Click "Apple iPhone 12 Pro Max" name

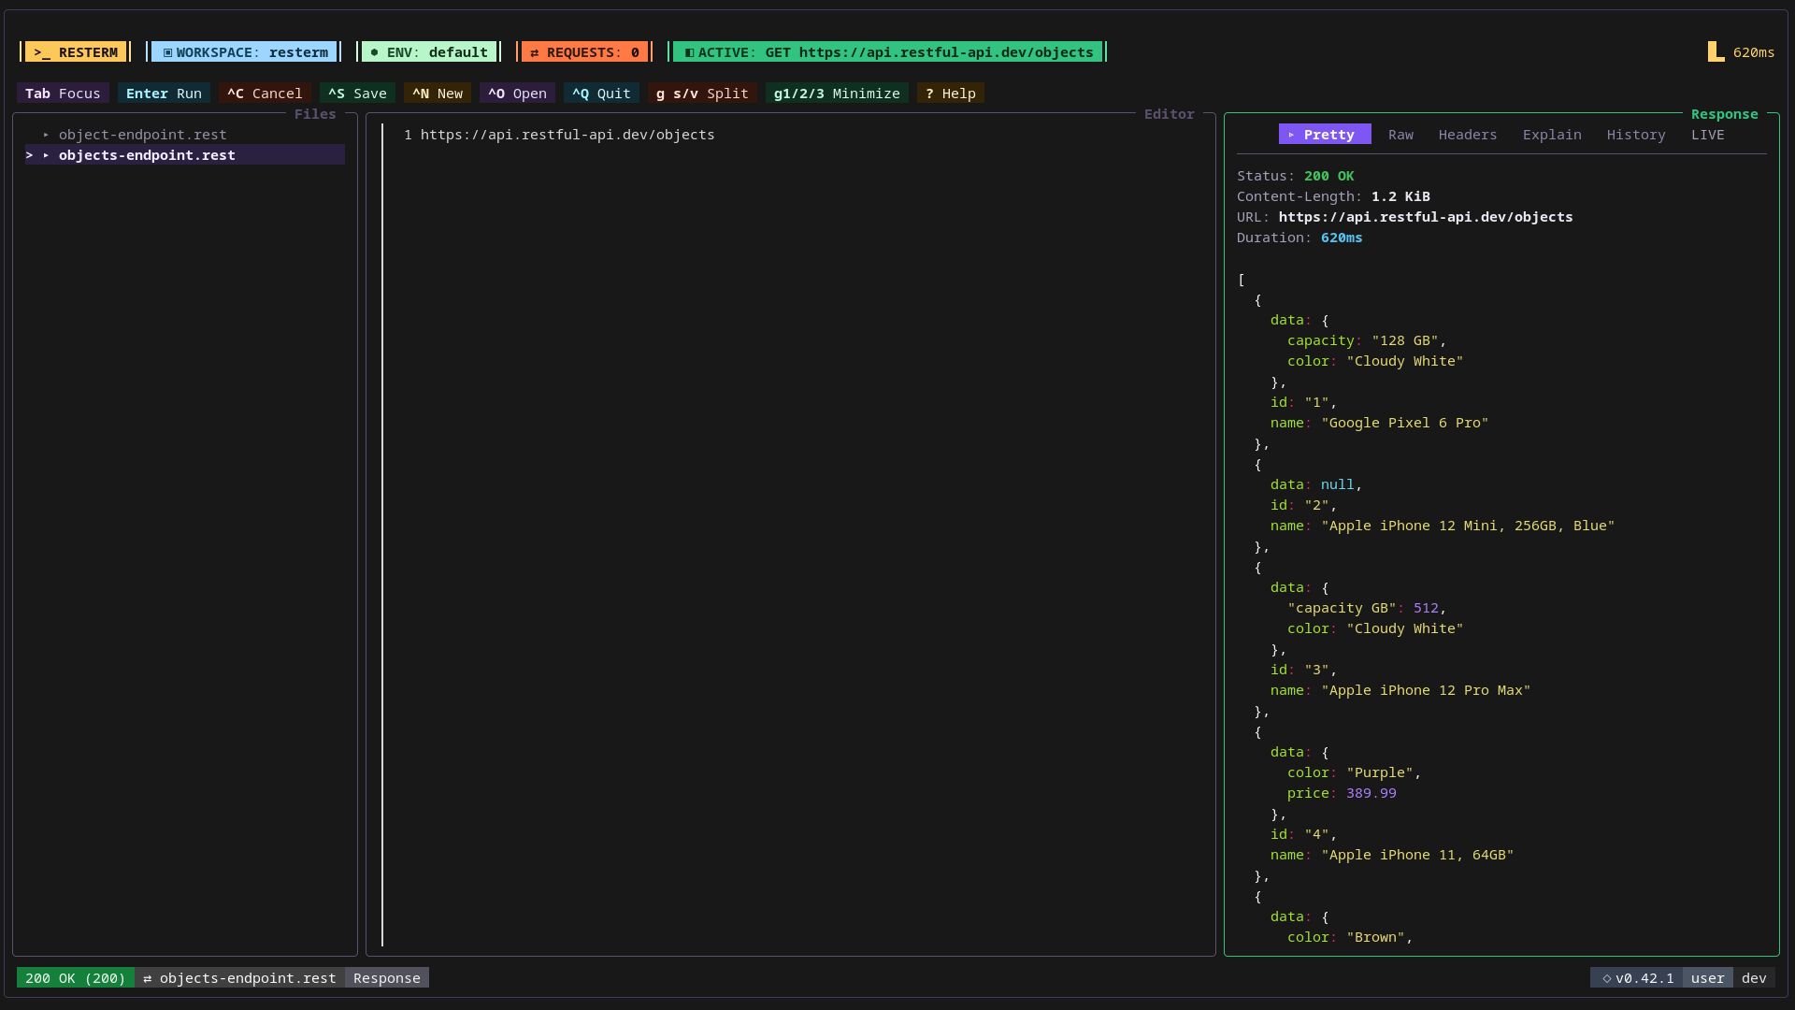[1426, 690]
